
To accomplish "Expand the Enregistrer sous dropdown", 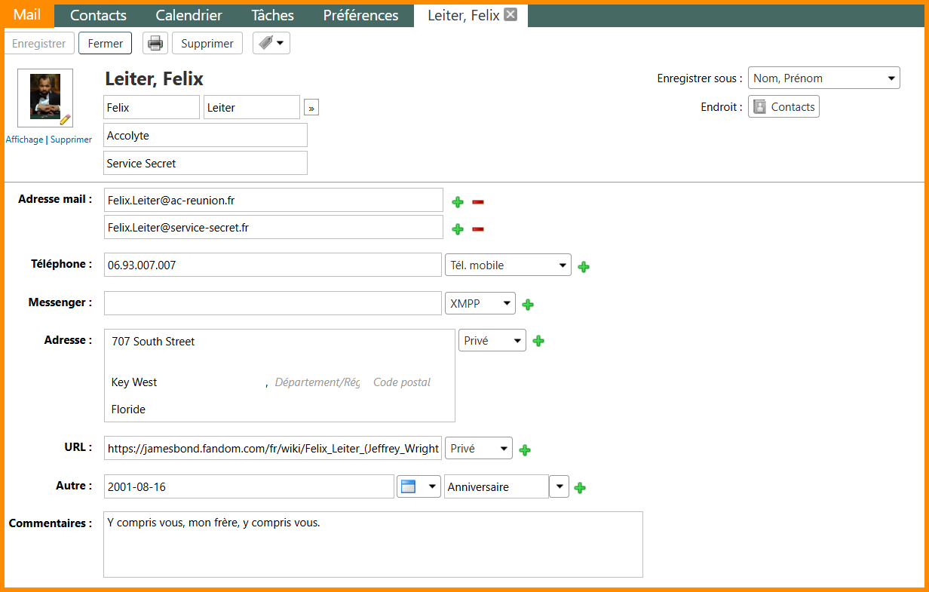I will 823,78.
